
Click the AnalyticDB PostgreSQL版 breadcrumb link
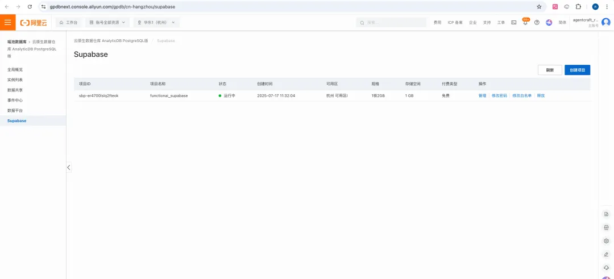coord(111,41)
